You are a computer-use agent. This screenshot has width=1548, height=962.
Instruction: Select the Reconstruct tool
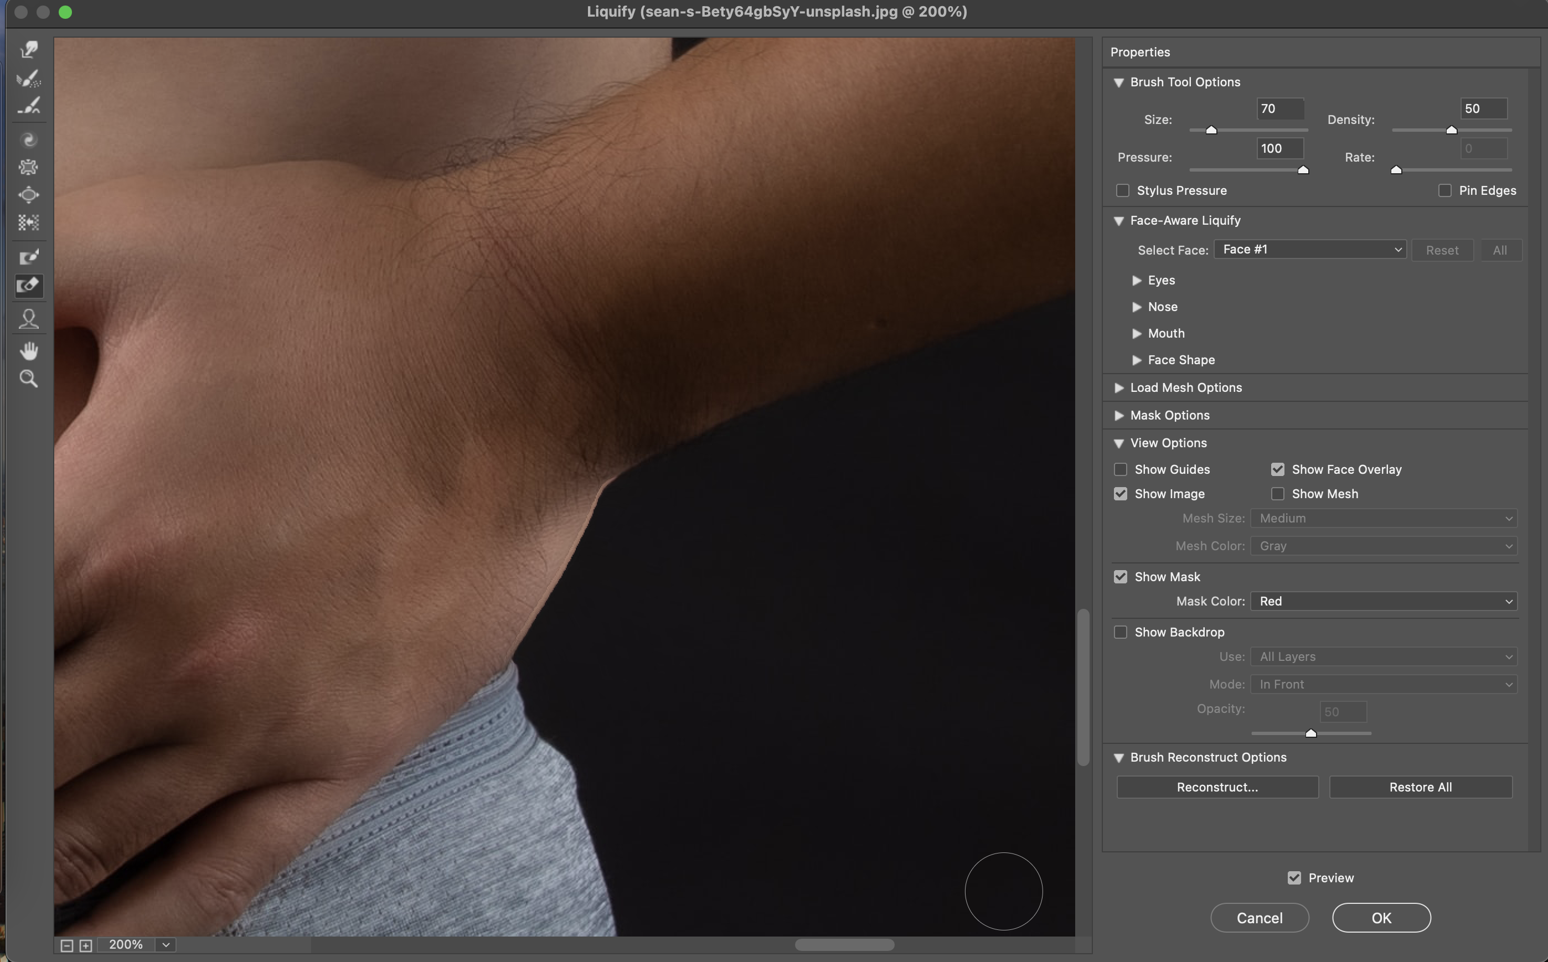29,78
